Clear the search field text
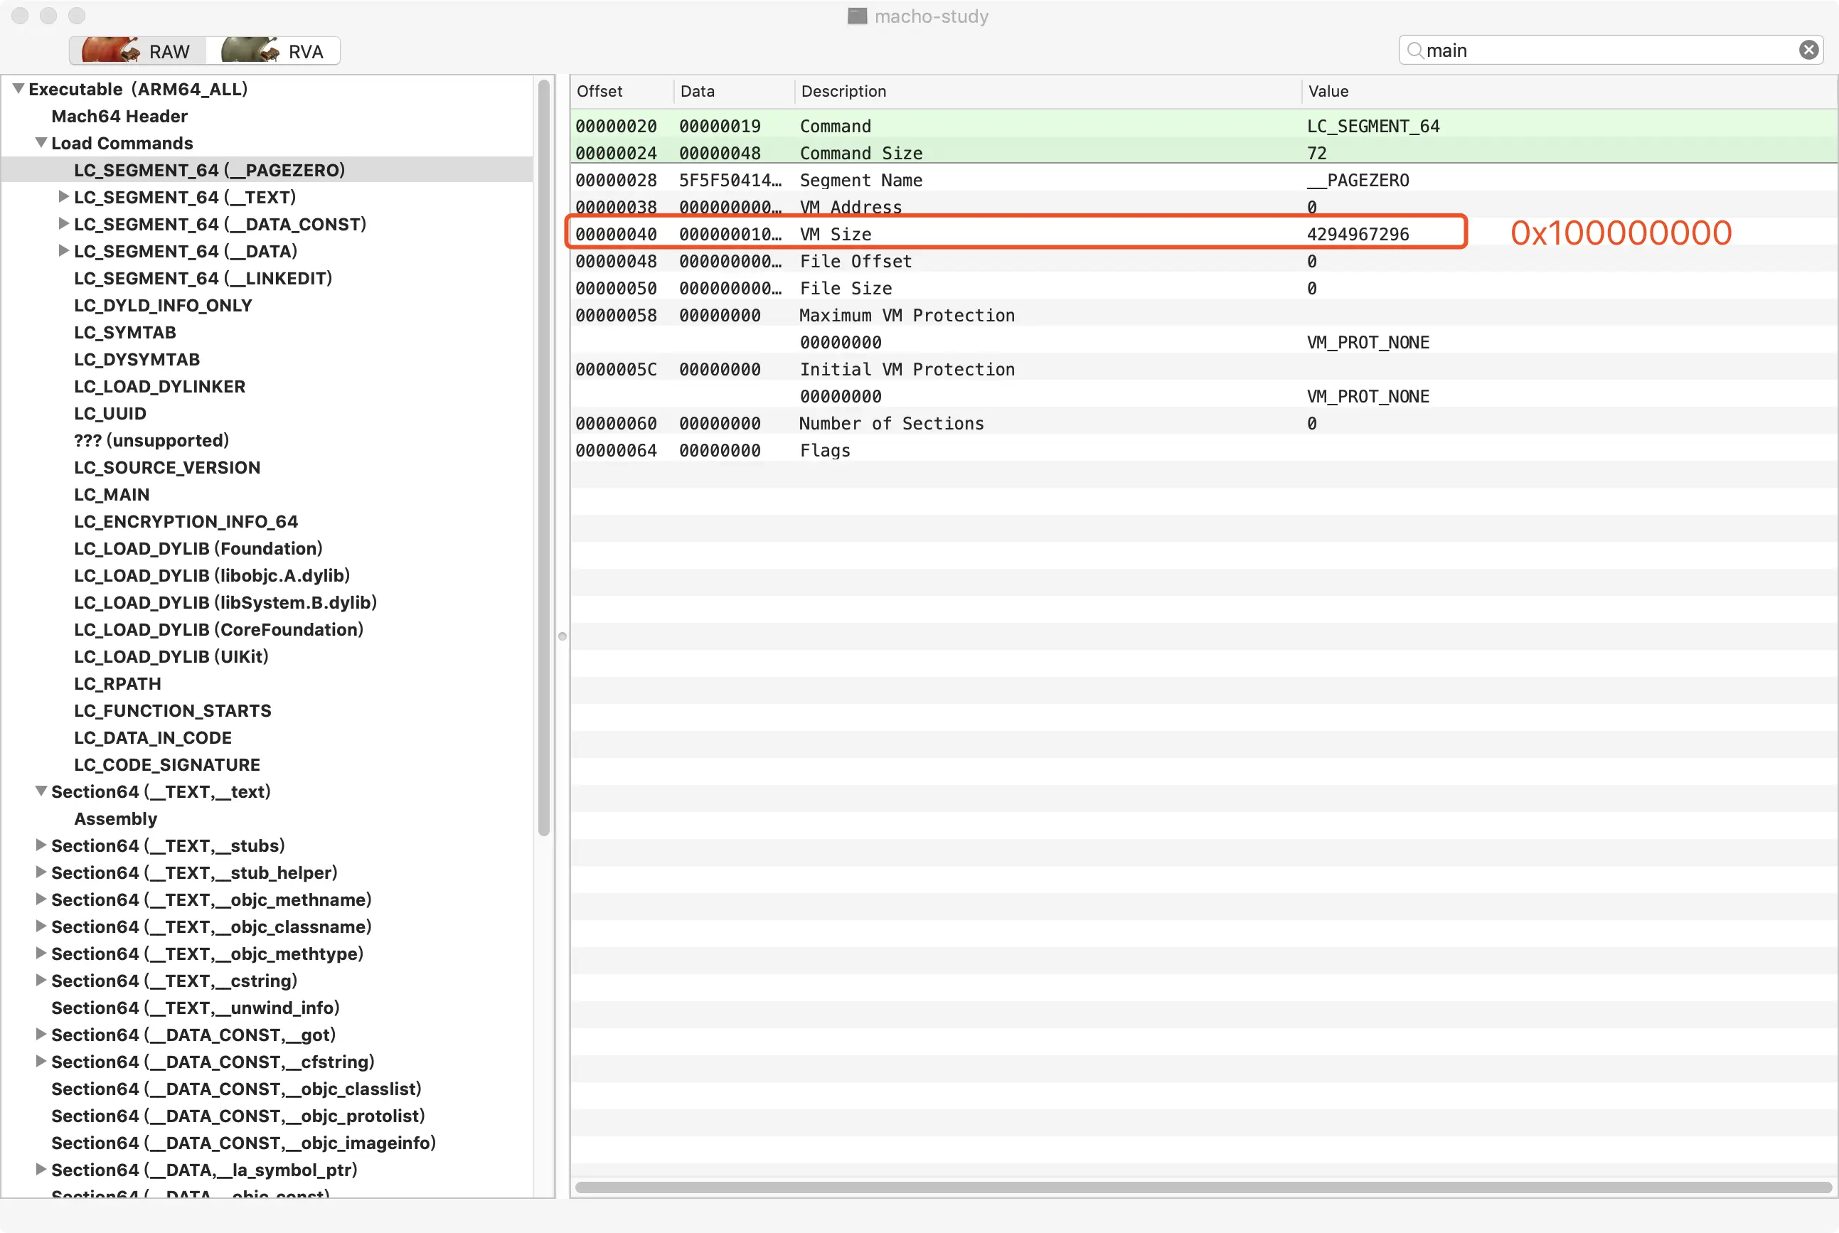Viewport: 1839px width, 1233px height. [1808, 50]
